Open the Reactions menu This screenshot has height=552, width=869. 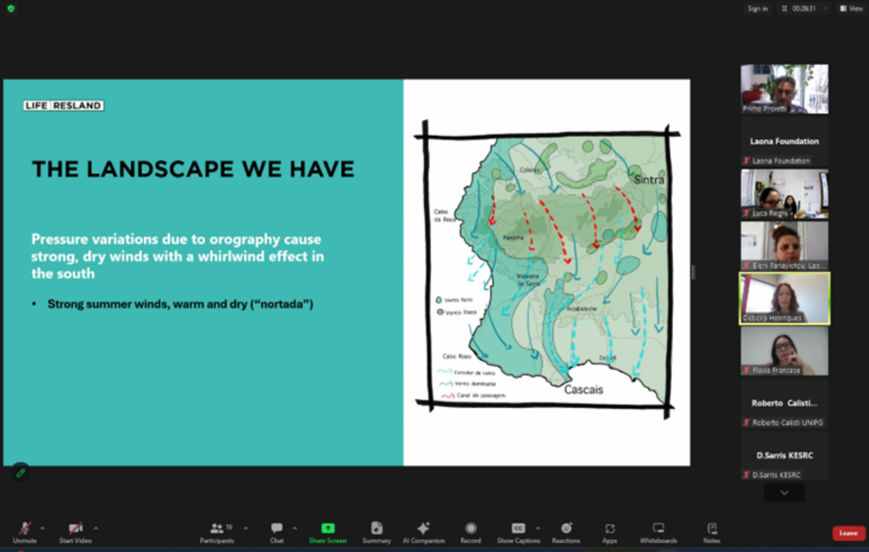pyautogui.click(x=566, y=532)
